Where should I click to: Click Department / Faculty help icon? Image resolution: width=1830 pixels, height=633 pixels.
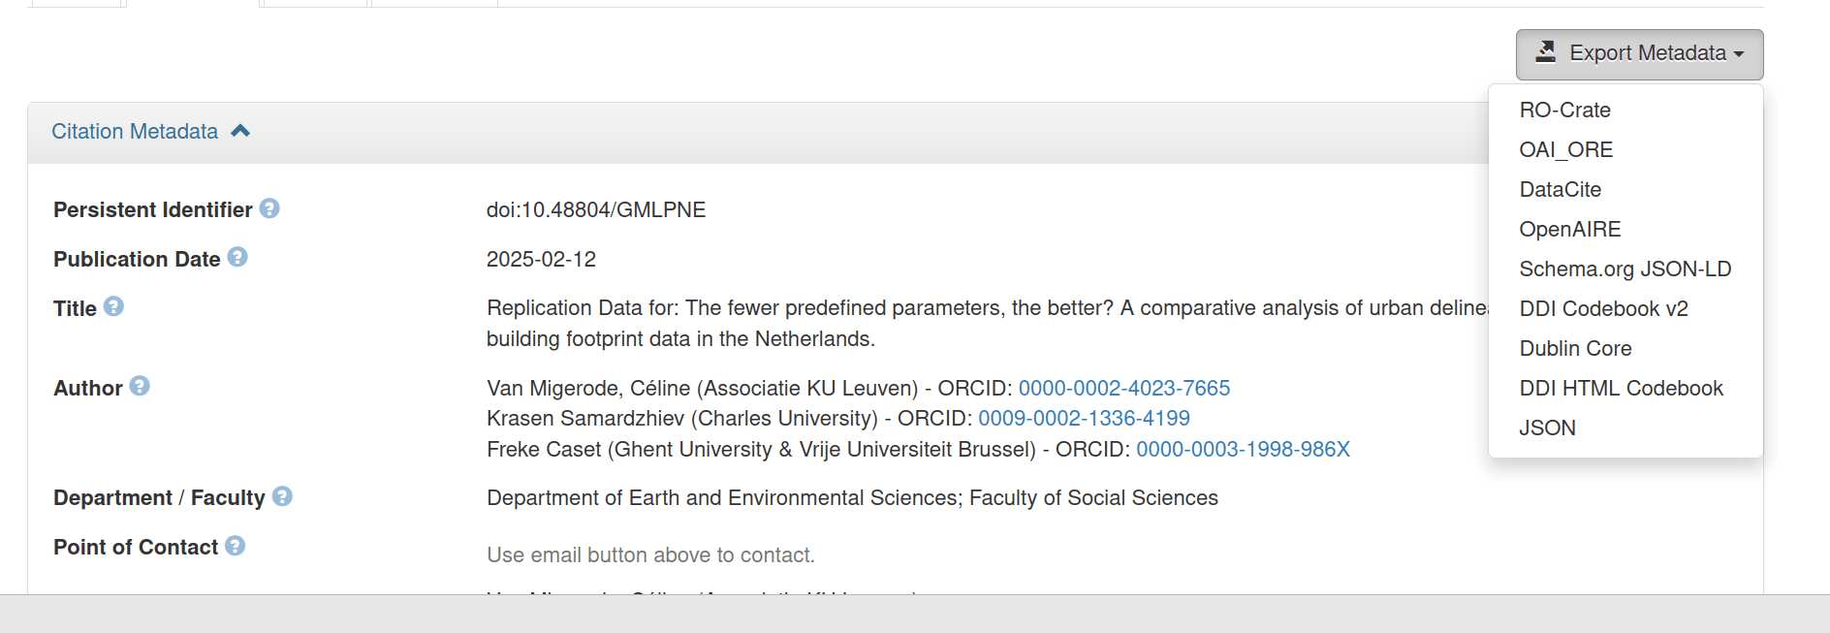[x=282, y=496]
